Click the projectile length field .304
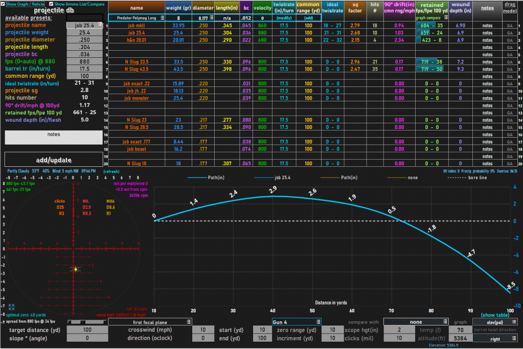Viewport: 523px width, 349px height. (x=84, y=47)
